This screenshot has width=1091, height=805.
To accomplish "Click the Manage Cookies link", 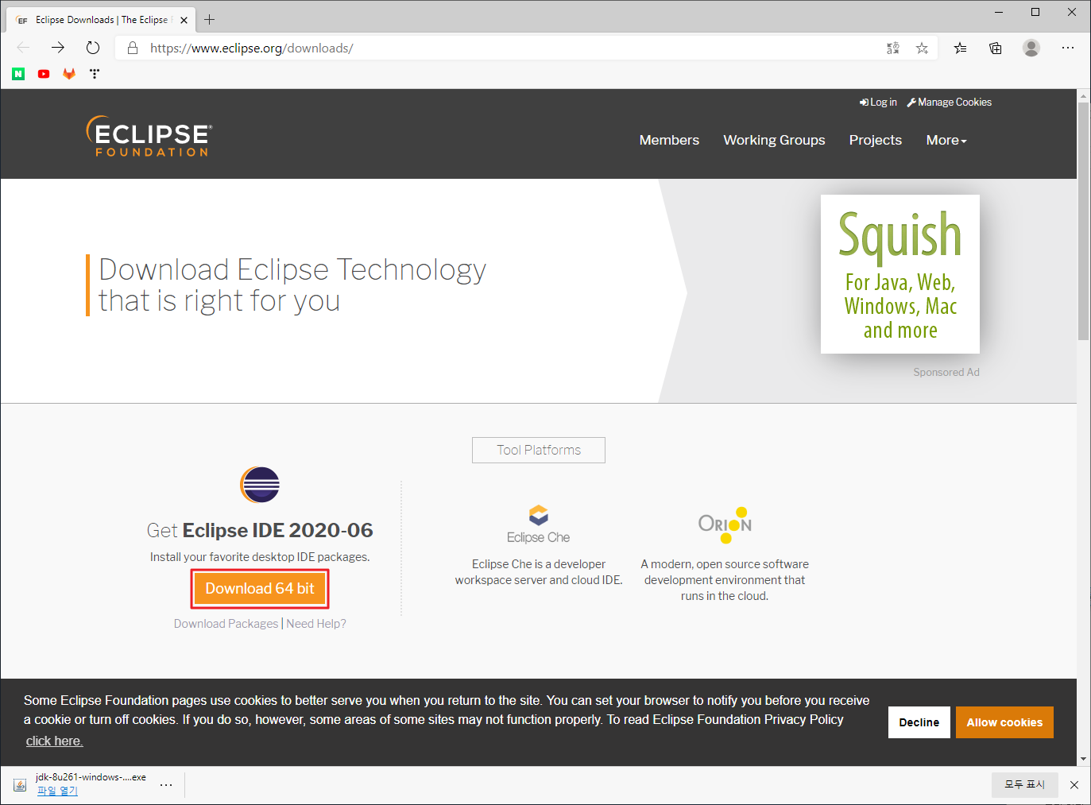I will point(950,103).
